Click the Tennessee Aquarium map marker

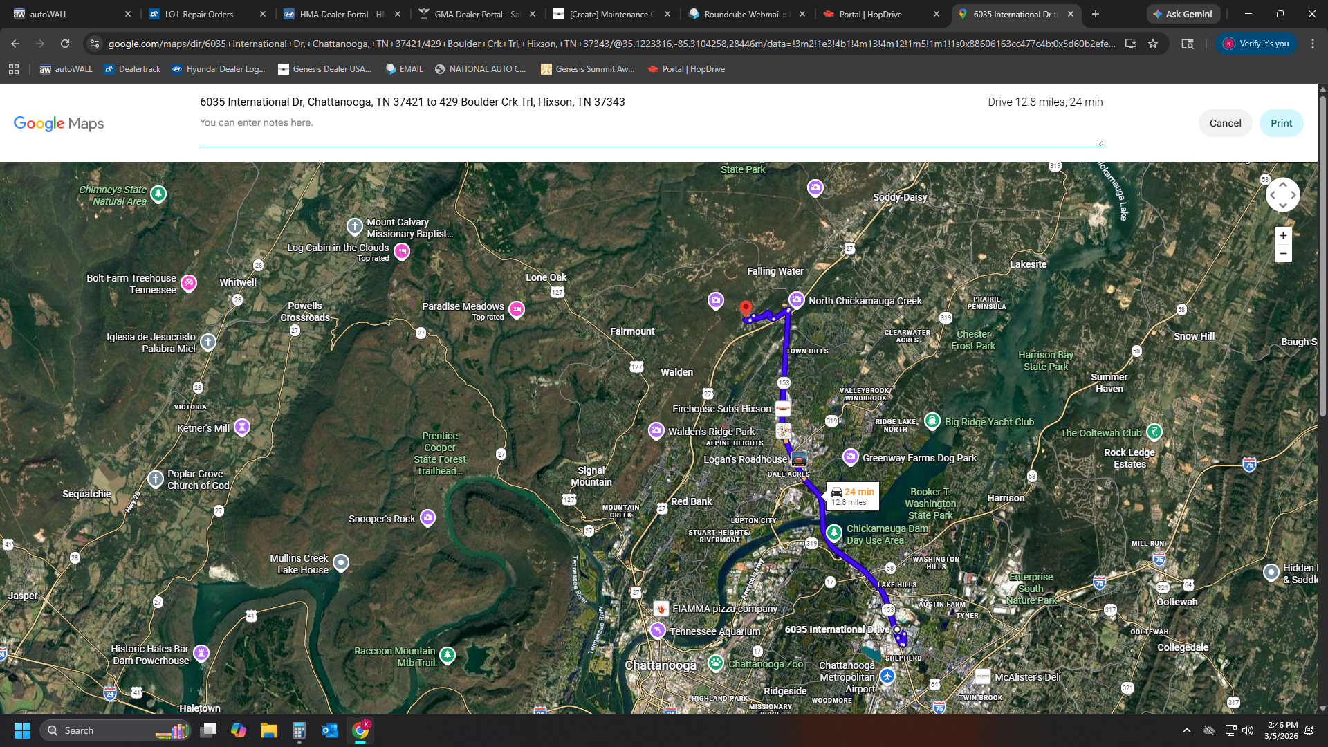658,631
